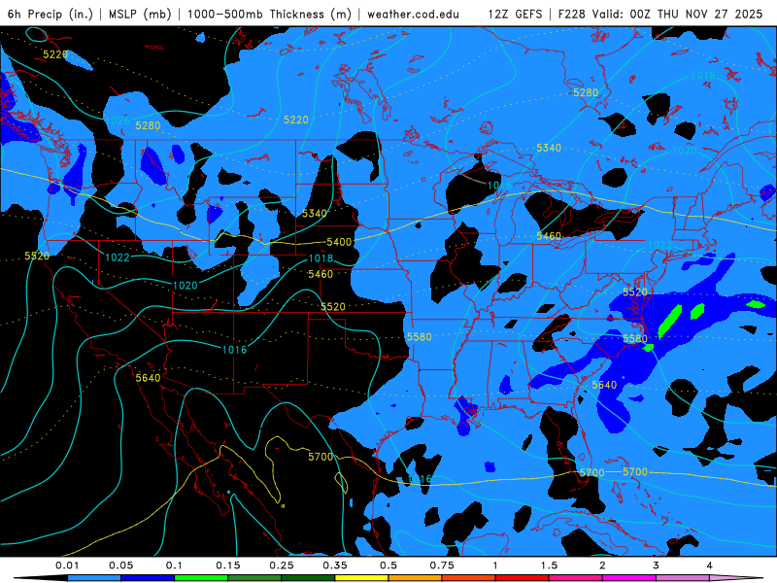The height and width of the screenshot is (583, 777).
Task: Click the '6h Precip (in.)' title text
Action: pyautogui.click(x=51, y=14)
